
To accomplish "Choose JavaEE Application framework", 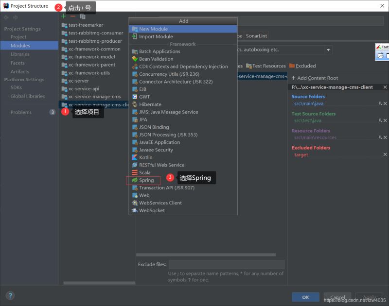I will click(183, 142).
